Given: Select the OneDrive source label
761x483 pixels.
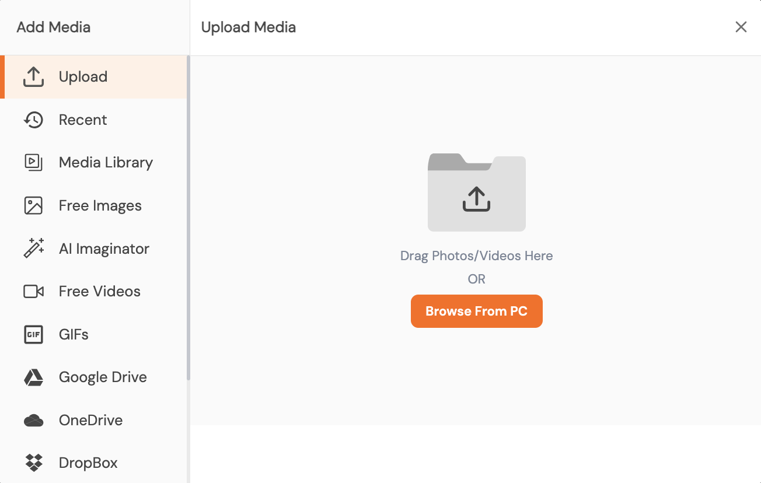Looking at the screenshot, I should [90, 421].
